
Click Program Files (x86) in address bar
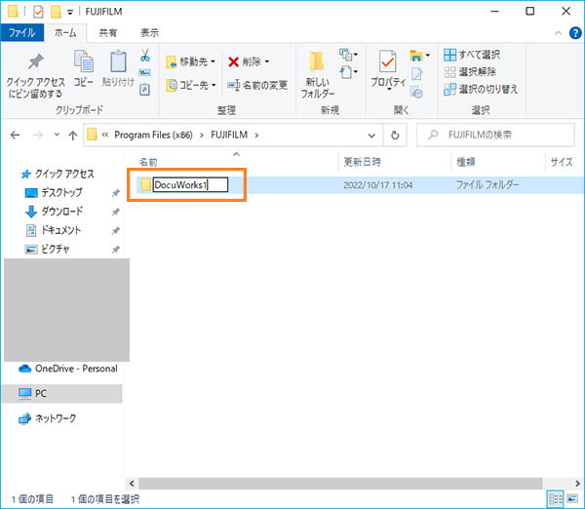coord(153,135)
